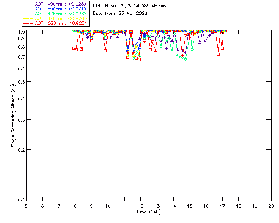
Task: Click the x-axis label 5
Action: click(26, 206)
